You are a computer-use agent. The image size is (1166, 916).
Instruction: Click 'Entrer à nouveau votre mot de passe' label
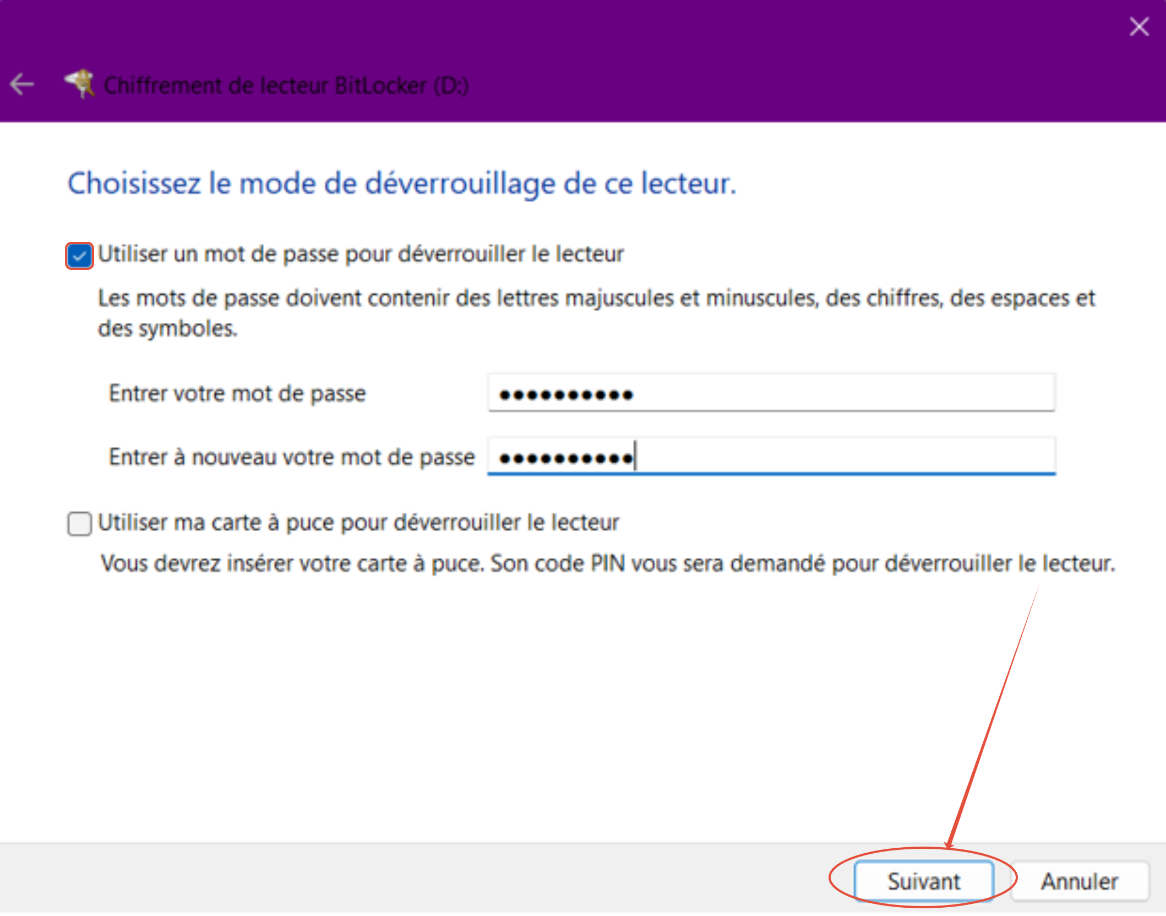point(292,457)
